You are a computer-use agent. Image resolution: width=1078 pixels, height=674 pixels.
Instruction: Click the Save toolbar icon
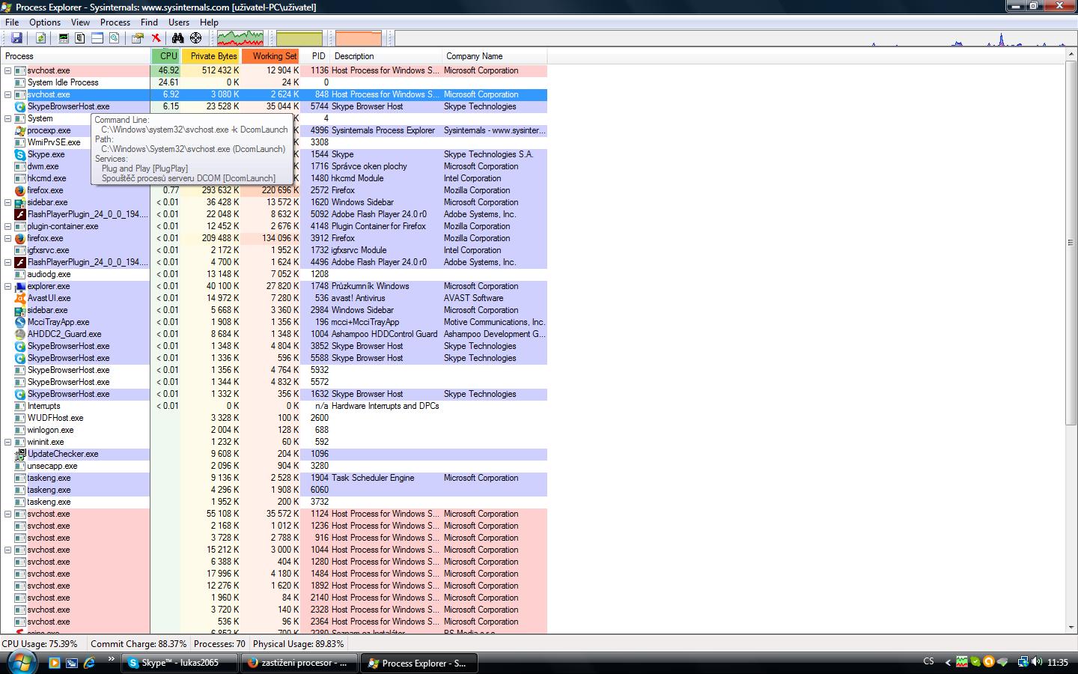pyautogui.click(x=16, y=38)
